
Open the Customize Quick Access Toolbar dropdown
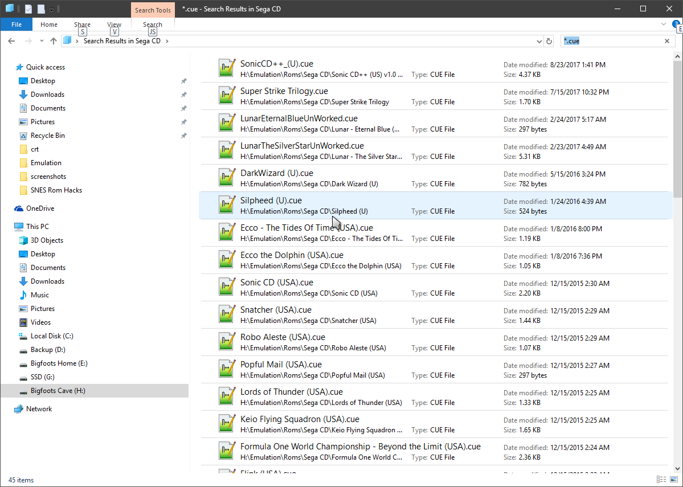tap(51, 9)
